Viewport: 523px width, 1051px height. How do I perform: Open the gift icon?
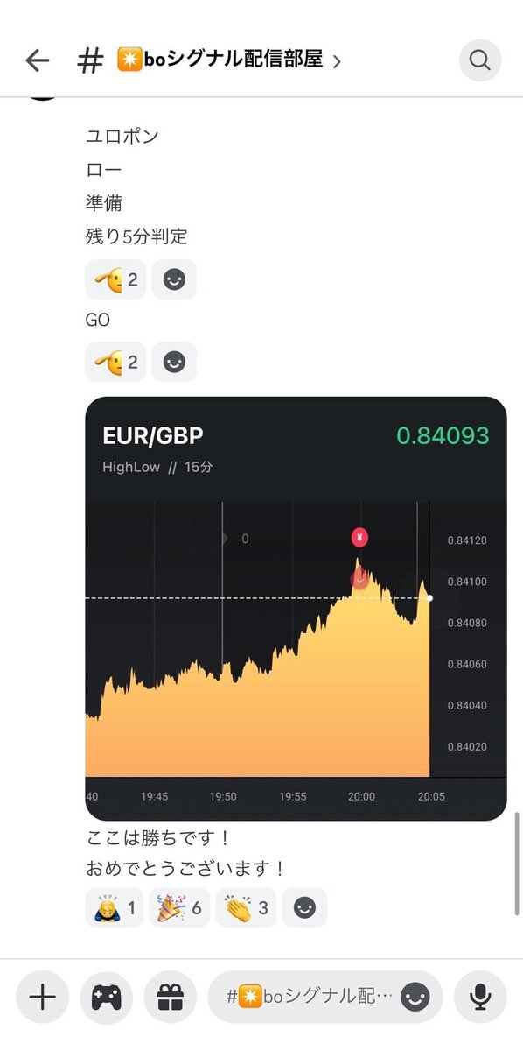(x=170, y=997)
